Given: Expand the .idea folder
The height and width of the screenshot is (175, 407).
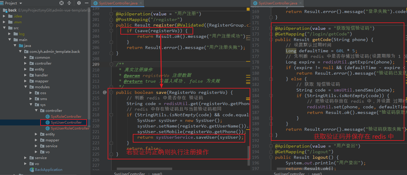Looking at the screenshot, I should click(x=4, y=16).
